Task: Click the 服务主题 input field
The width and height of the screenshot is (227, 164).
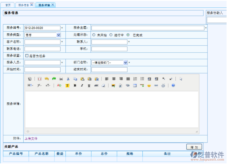Action: click(148, 28)
